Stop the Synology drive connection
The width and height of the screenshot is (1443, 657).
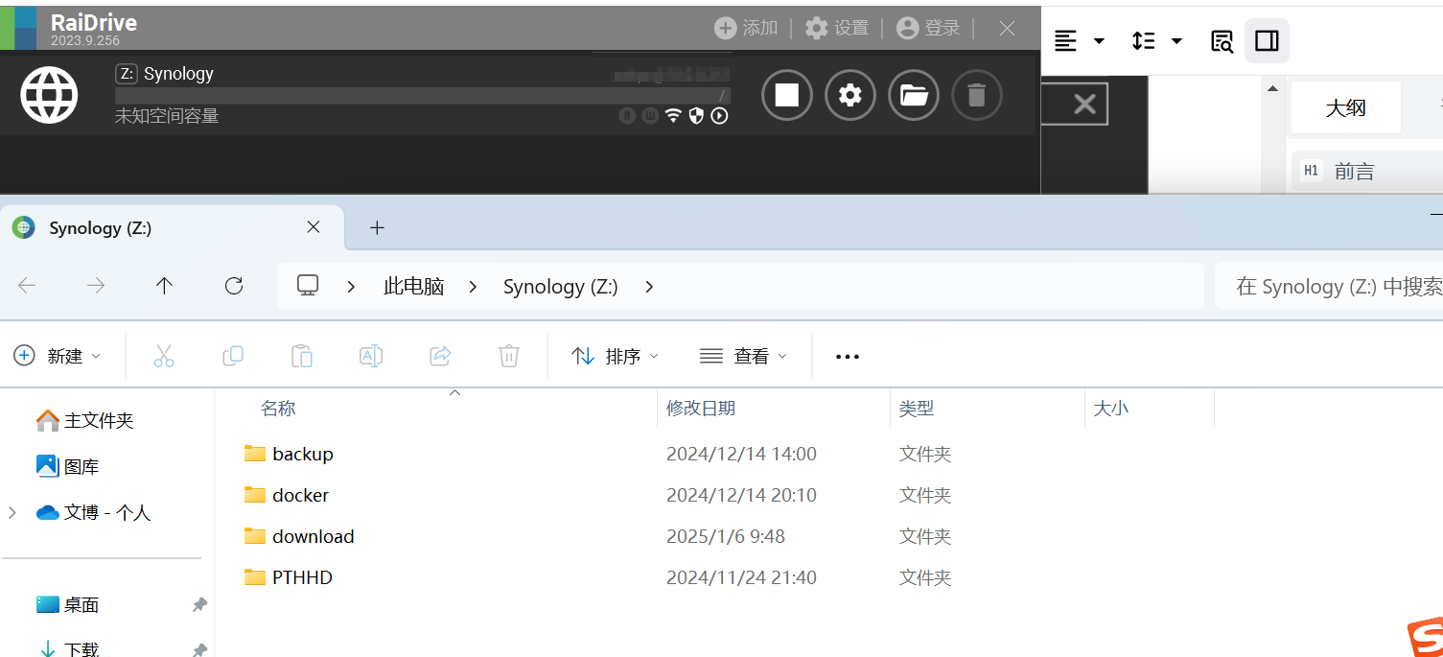786,95
